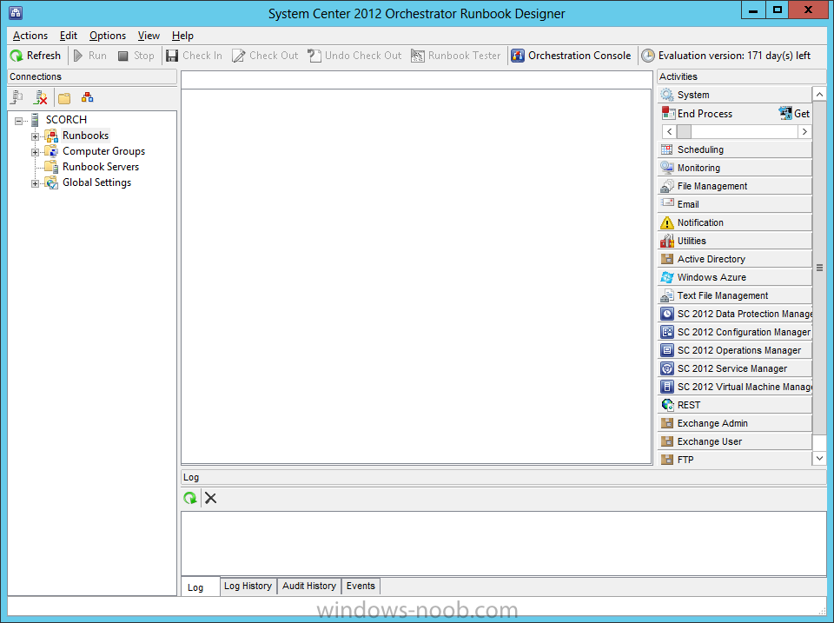The image size is (834, 623).
Task: Expand the Global Settings tree node
Action: [x=35, y=183]
